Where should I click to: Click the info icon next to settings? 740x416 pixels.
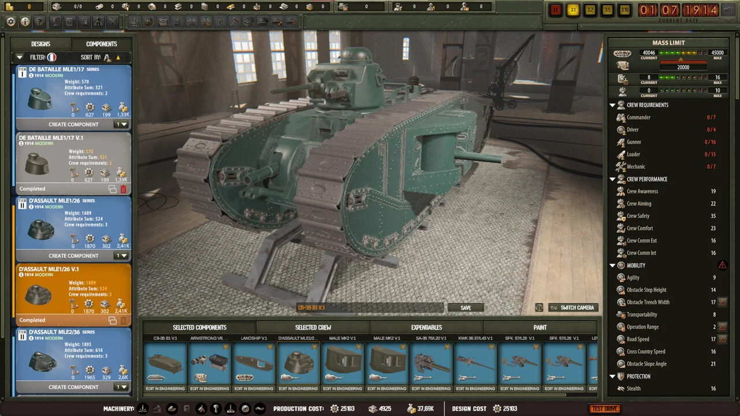[25, 21]
